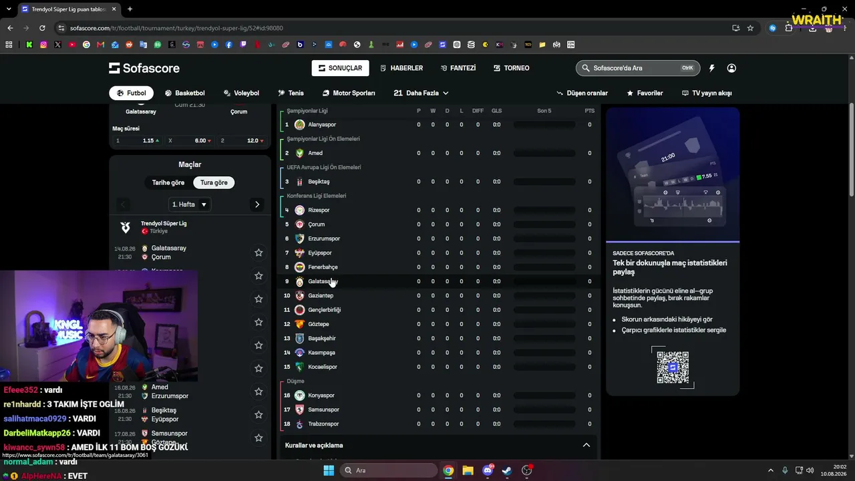Screen dimensions: 855x481
Task: Open the Favoriler link
Action: pos(645,93)
